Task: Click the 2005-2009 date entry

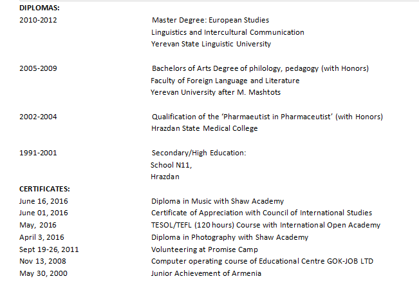Action: 38,68
